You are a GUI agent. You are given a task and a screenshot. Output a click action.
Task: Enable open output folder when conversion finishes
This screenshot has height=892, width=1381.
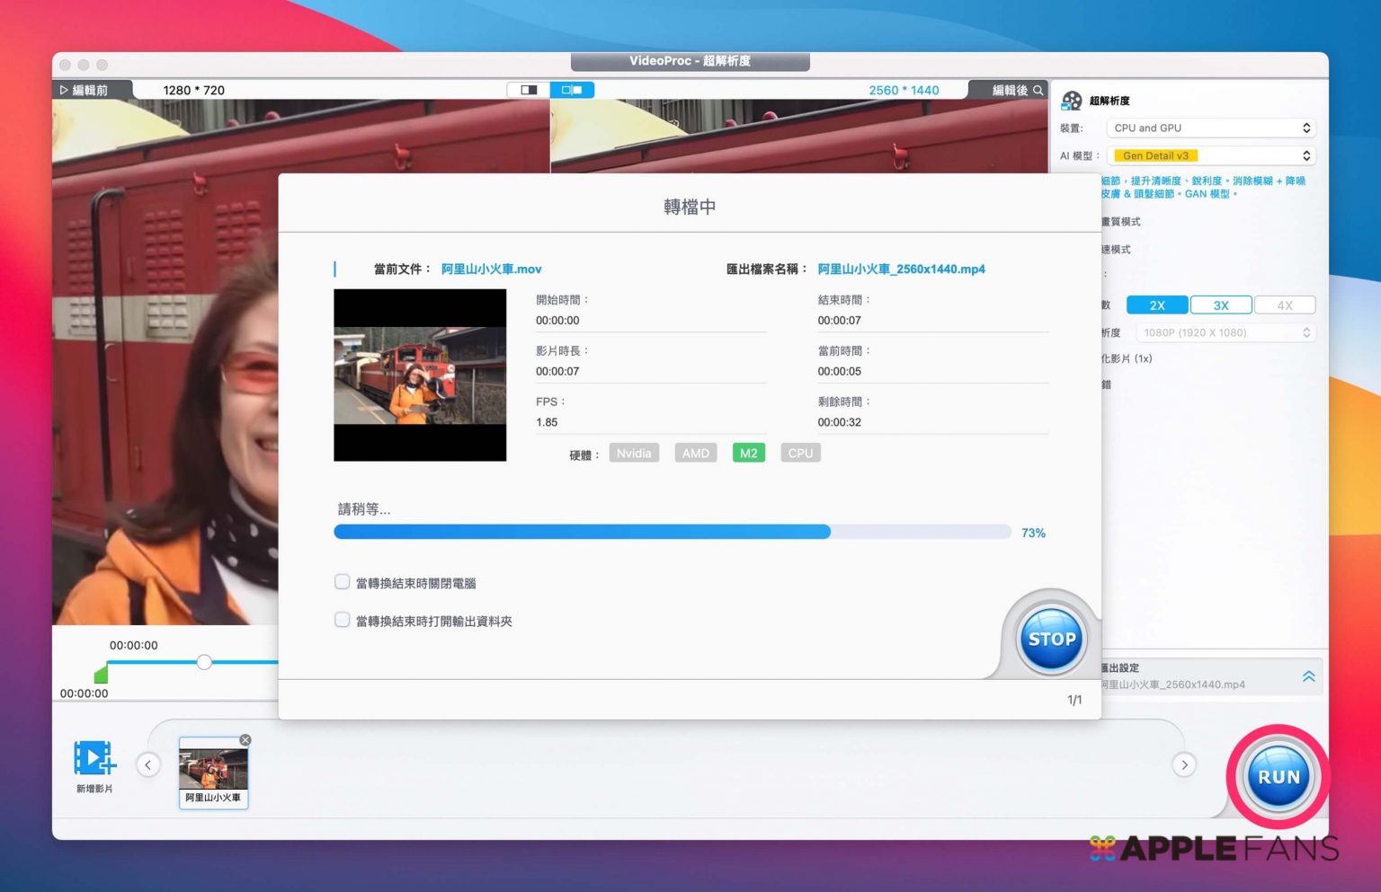[x=343, y=620]
